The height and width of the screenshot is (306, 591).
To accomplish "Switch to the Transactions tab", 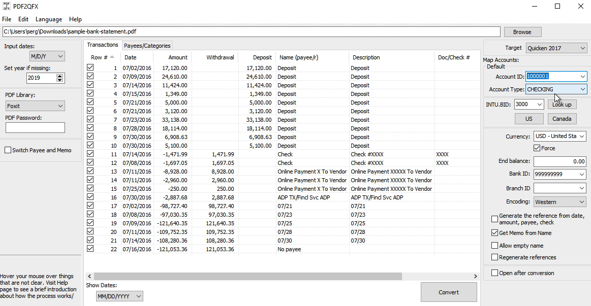I will point(103,45).
